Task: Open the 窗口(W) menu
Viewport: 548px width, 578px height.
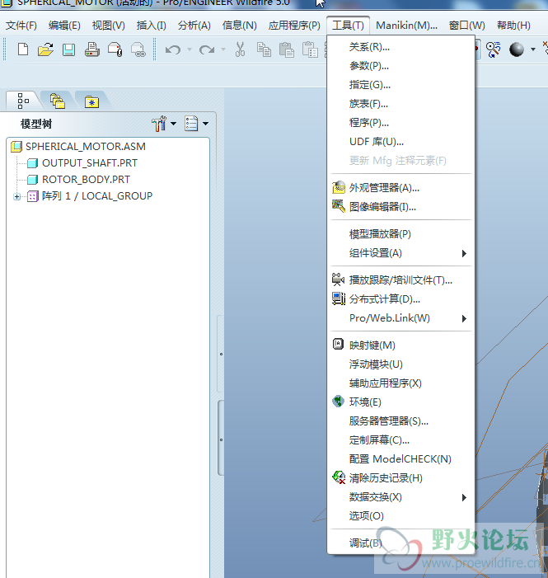Action: (466, 26)
